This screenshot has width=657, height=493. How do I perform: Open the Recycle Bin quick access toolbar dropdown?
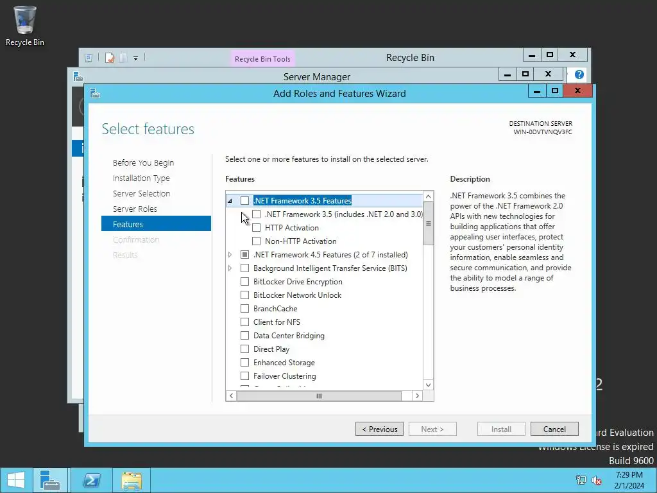pos(136,58)
